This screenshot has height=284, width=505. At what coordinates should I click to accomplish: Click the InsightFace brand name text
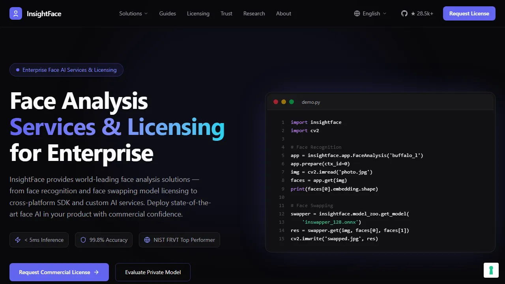(x=44, y=14)
